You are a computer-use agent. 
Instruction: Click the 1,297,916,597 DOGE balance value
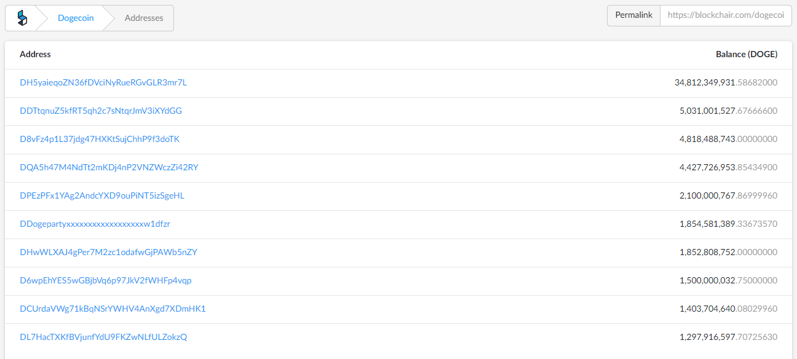pos(728,337)
